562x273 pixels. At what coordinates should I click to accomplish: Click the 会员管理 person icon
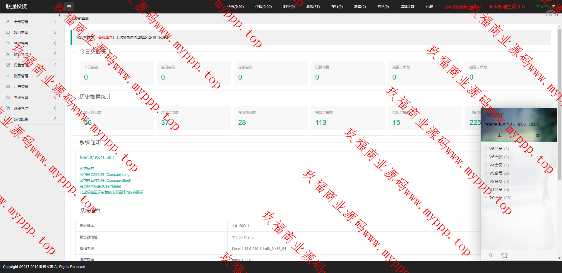click(x=8, y=22)
